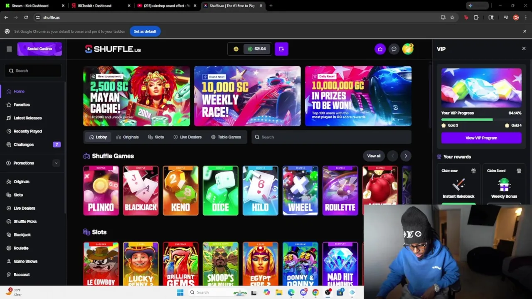
Task: Click View all for Shuffle Games
Action: [x=374, y=156]
